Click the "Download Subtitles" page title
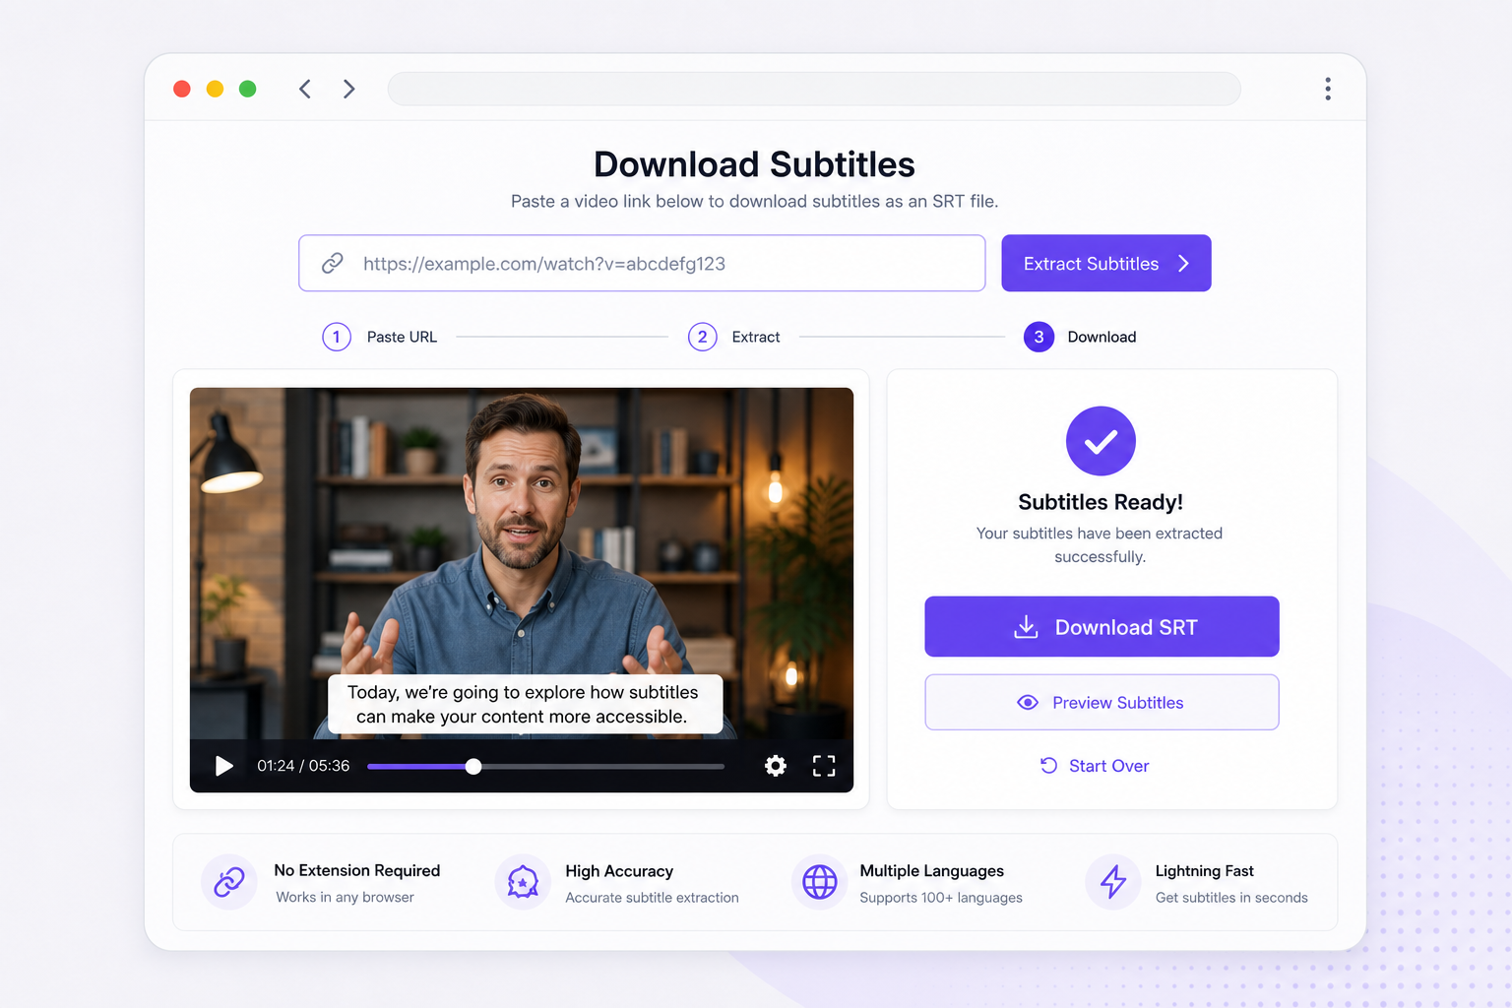The width and height of the screenshot is (1512, 1008). pos(754,164)
